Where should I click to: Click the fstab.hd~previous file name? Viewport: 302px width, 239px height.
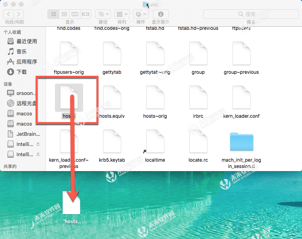[x=198, y=28]
